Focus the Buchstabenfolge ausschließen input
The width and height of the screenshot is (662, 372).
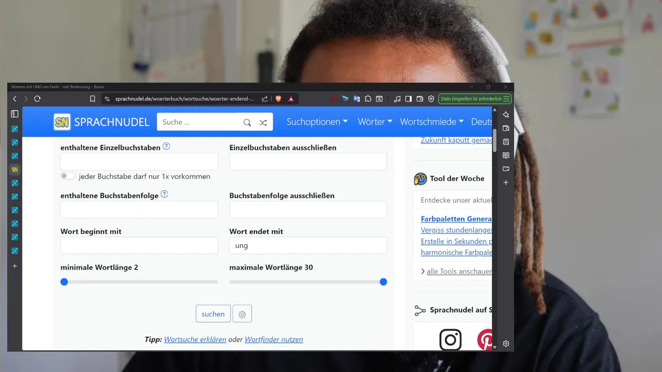tap(308, 210)
